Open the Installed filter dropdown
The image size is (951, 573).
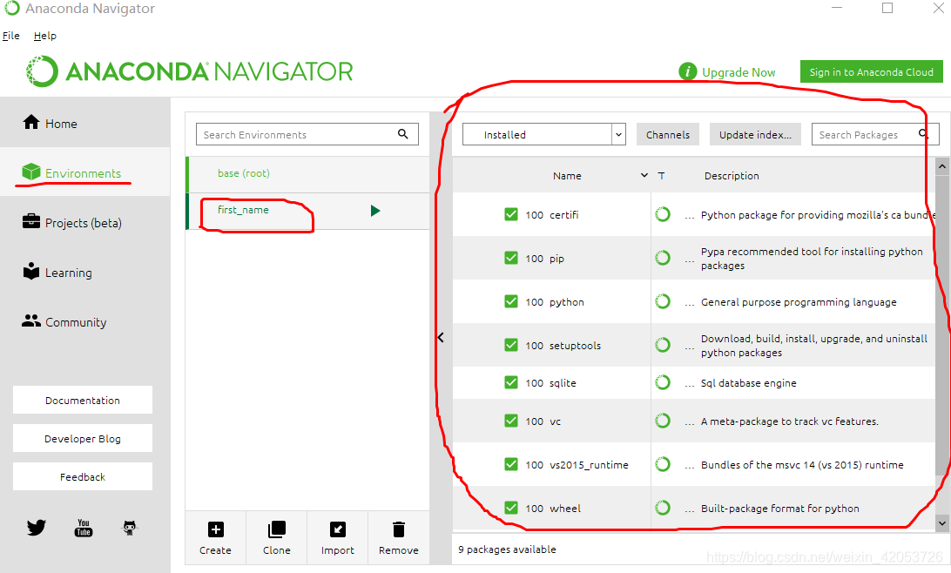pyautogui.click(x=543, y=134)
